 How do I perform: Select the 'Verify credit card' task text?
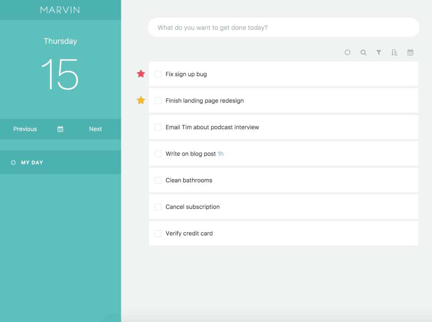(x=189, y=233)
